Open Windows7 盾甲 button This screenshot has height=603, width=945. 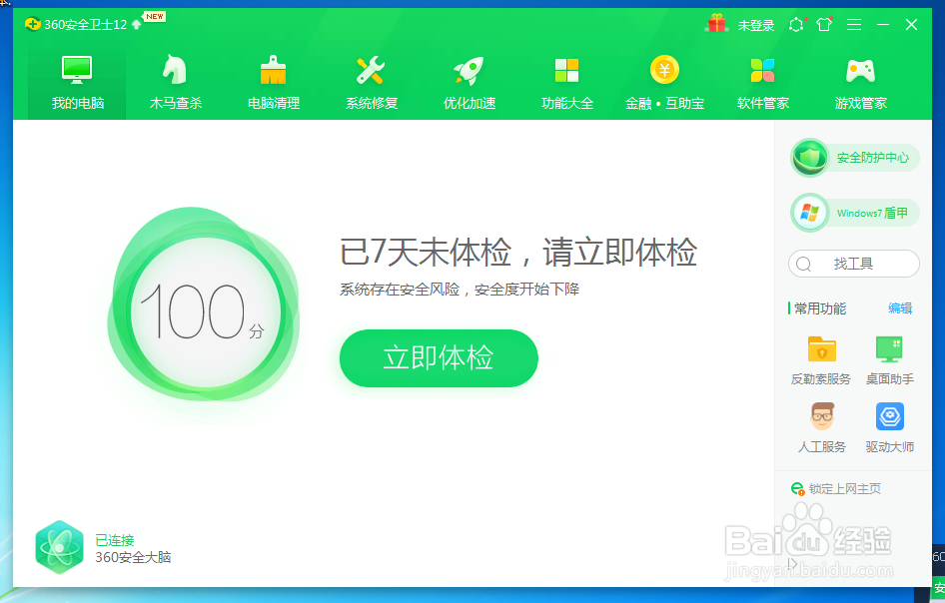855,213
